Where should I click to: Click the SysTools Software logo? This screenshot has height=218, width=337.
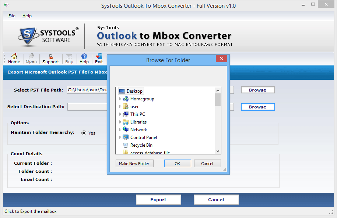pyautogui.click(x=48, y=36)
